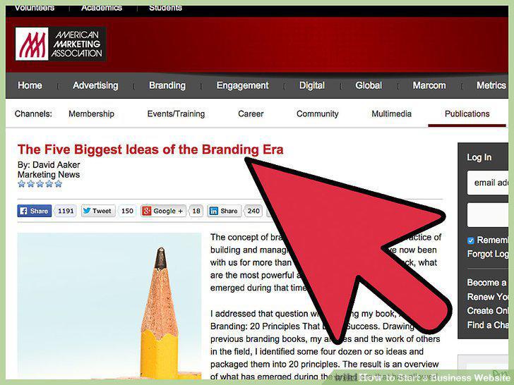Select the Community channel

point(317,114)
